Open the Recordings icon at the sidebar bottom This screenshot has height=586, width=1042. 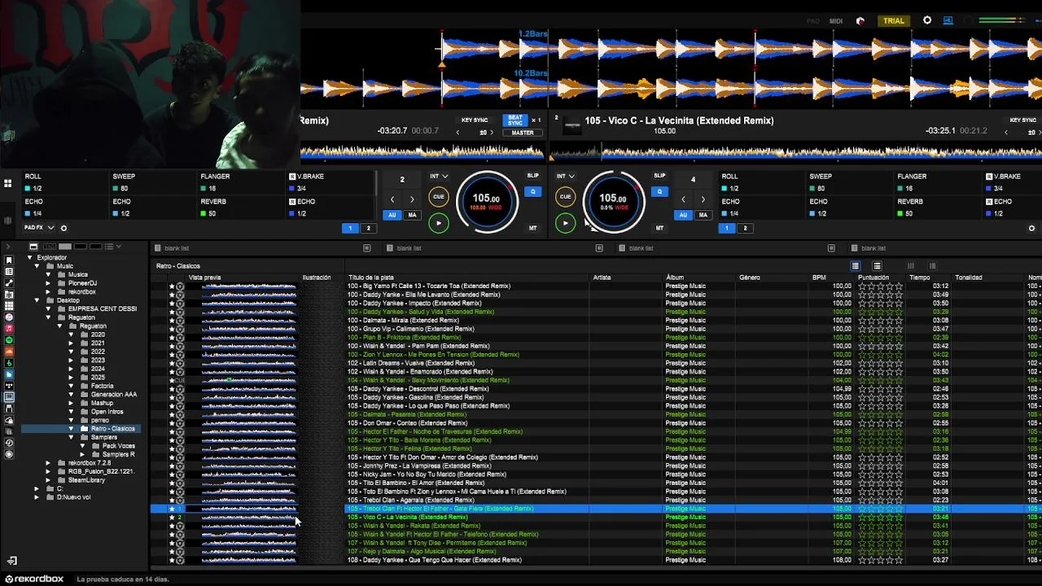(9, 454)
